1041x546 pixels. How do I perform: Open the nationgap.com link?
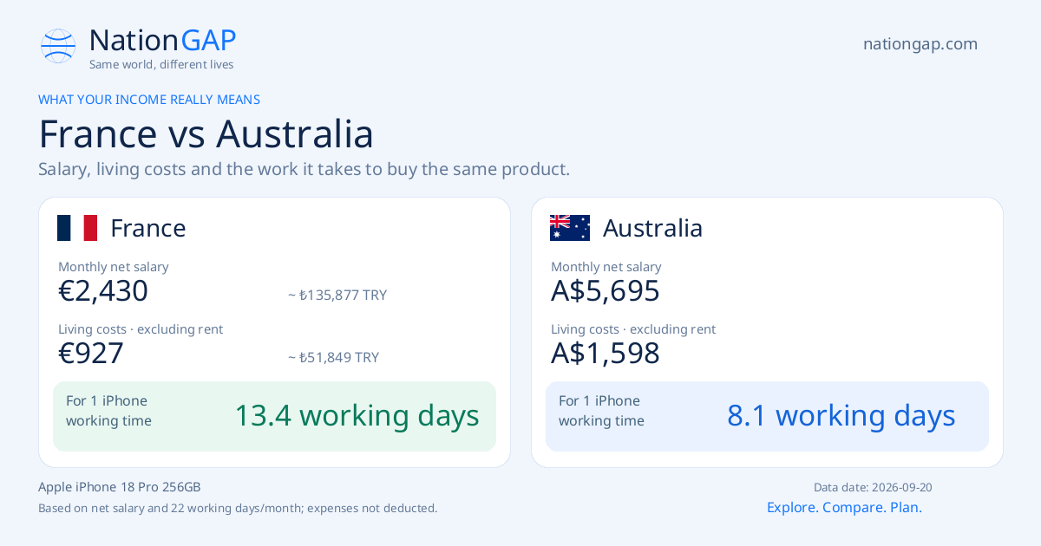(920, 44)
